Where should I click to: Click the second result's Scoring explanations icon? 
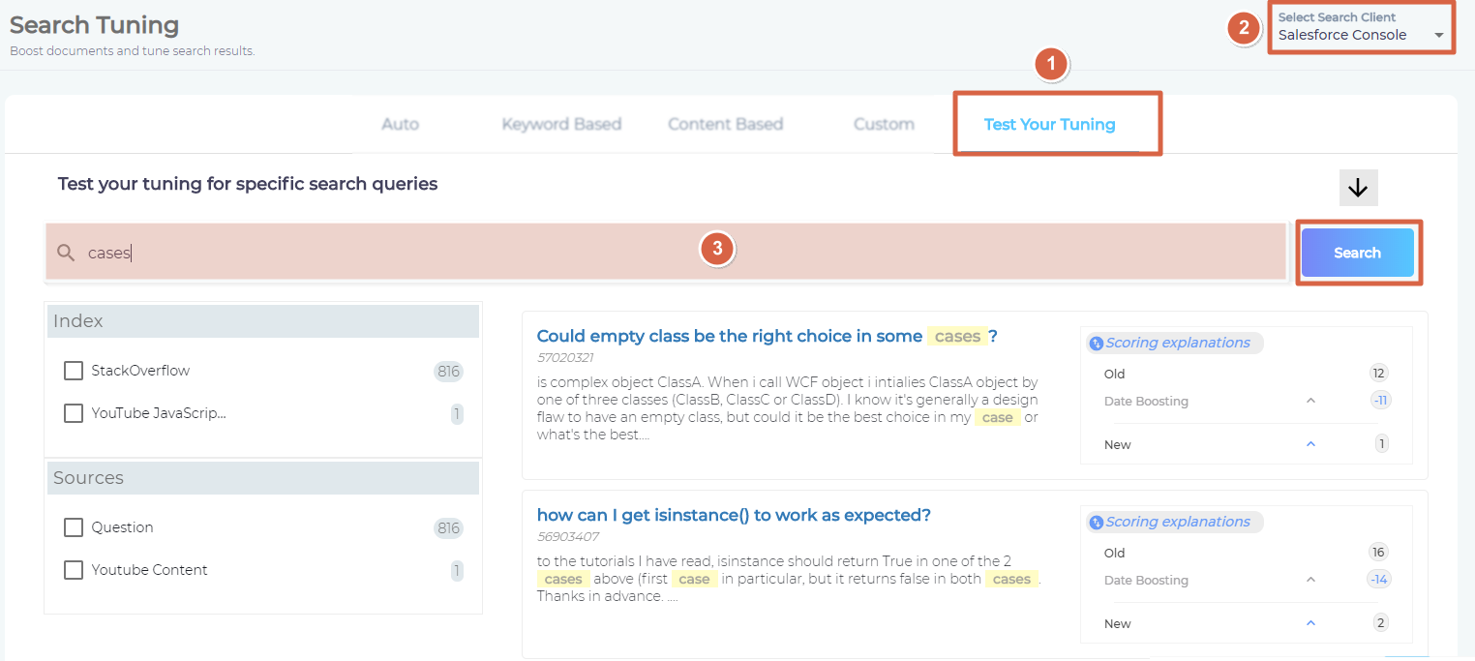tap(1096, 522)
